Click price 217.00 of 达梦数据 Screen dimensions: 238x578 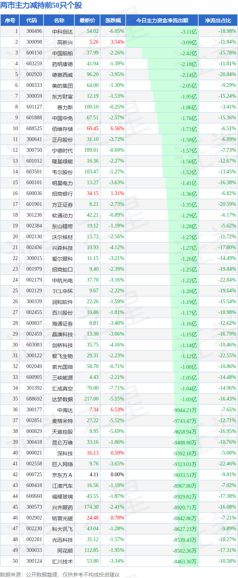pyautogui.click(x=91, y=399)
